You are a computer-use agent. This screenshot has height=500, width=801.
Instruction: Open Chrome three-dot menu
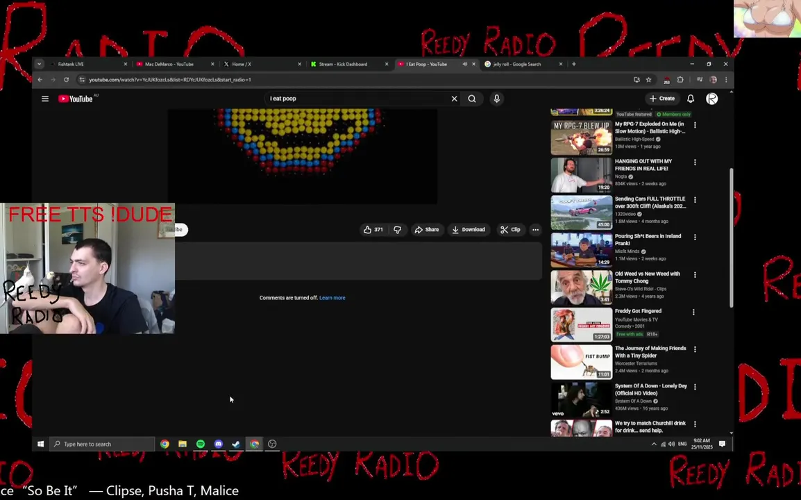[x=726, y=80]
